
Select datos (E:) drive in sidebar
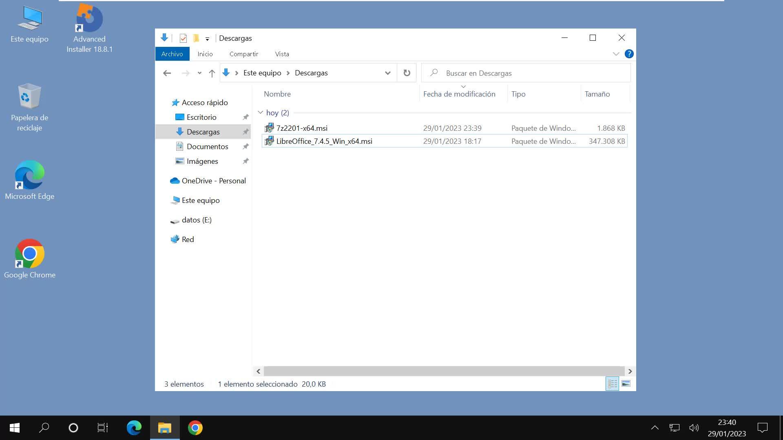tap(196, 220)
